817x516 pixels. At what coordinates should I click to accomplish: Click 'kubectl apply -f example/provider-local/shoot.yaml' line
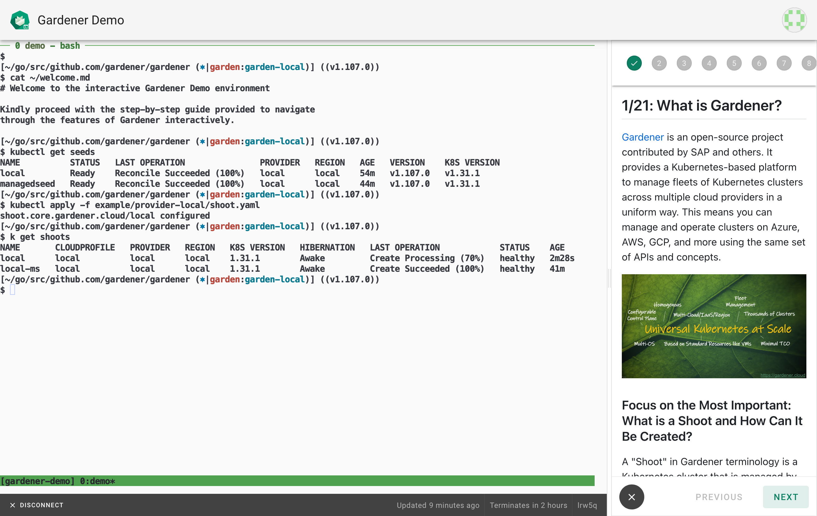(x=130, y=205)
